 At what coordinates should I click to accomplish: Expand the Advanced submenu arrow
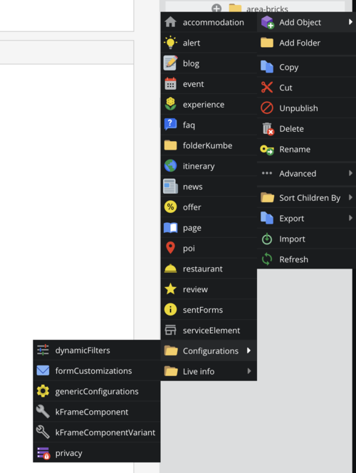click(350, 173)
